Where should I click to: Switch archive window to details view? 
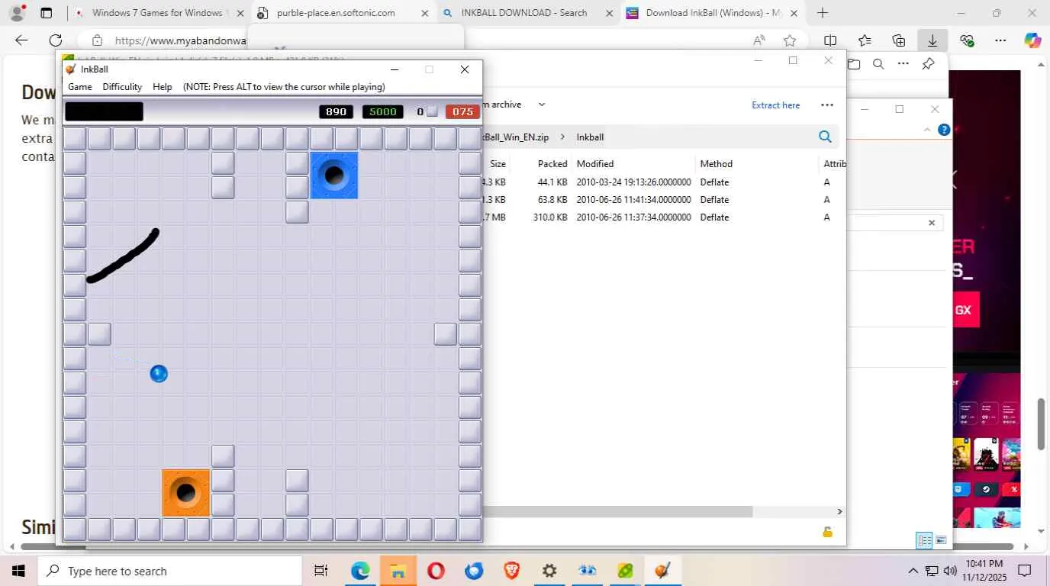click(924, 540)
